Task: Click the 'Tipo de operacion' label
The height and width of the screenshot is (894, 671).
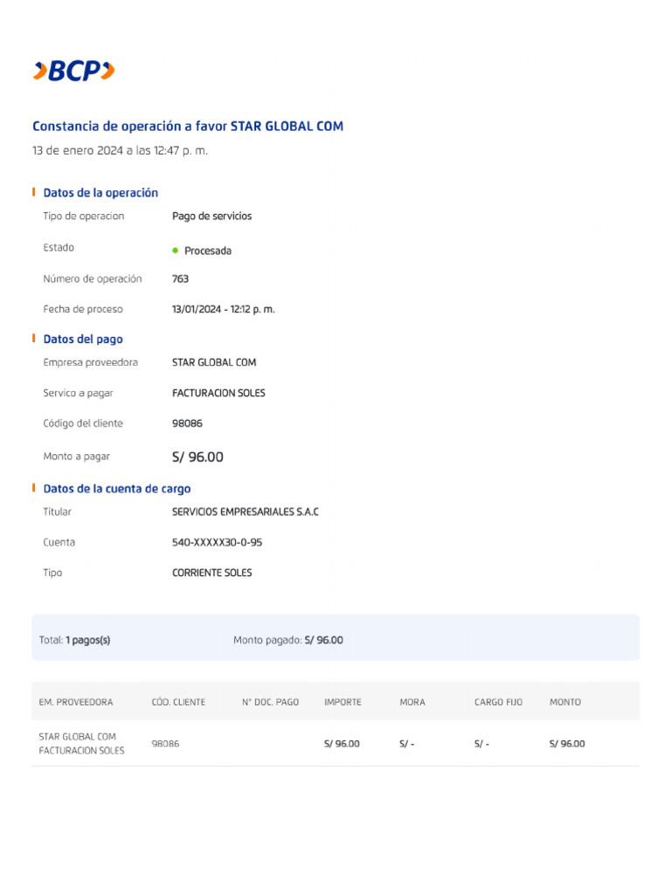Action: pyautogui.click(x=83, y=217)
